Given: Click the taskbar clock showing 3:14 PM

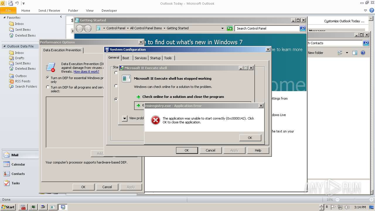Looking at the screenshot, I should (360, 207).
